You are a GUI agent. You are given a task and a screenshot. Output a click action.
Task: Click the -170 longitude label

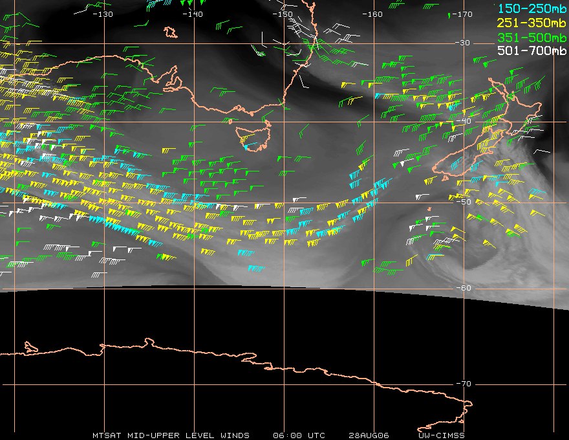coord(463,14)
